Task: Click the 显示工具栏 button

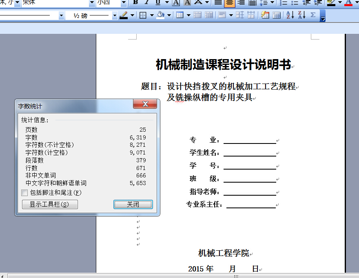Action: point(50,204)
